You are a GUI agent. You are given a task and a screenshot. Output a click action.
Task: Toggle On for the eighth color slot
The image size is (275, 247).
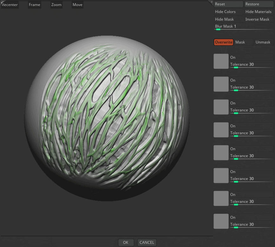click(252, 217)
